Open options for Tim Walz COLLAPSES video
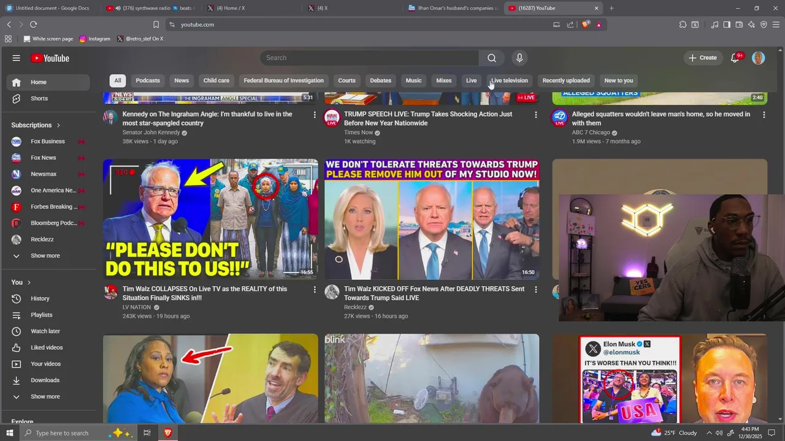Image resolution: width=785 pixels, height=441 pixels. pyautogui.click(x=315, y=289)
